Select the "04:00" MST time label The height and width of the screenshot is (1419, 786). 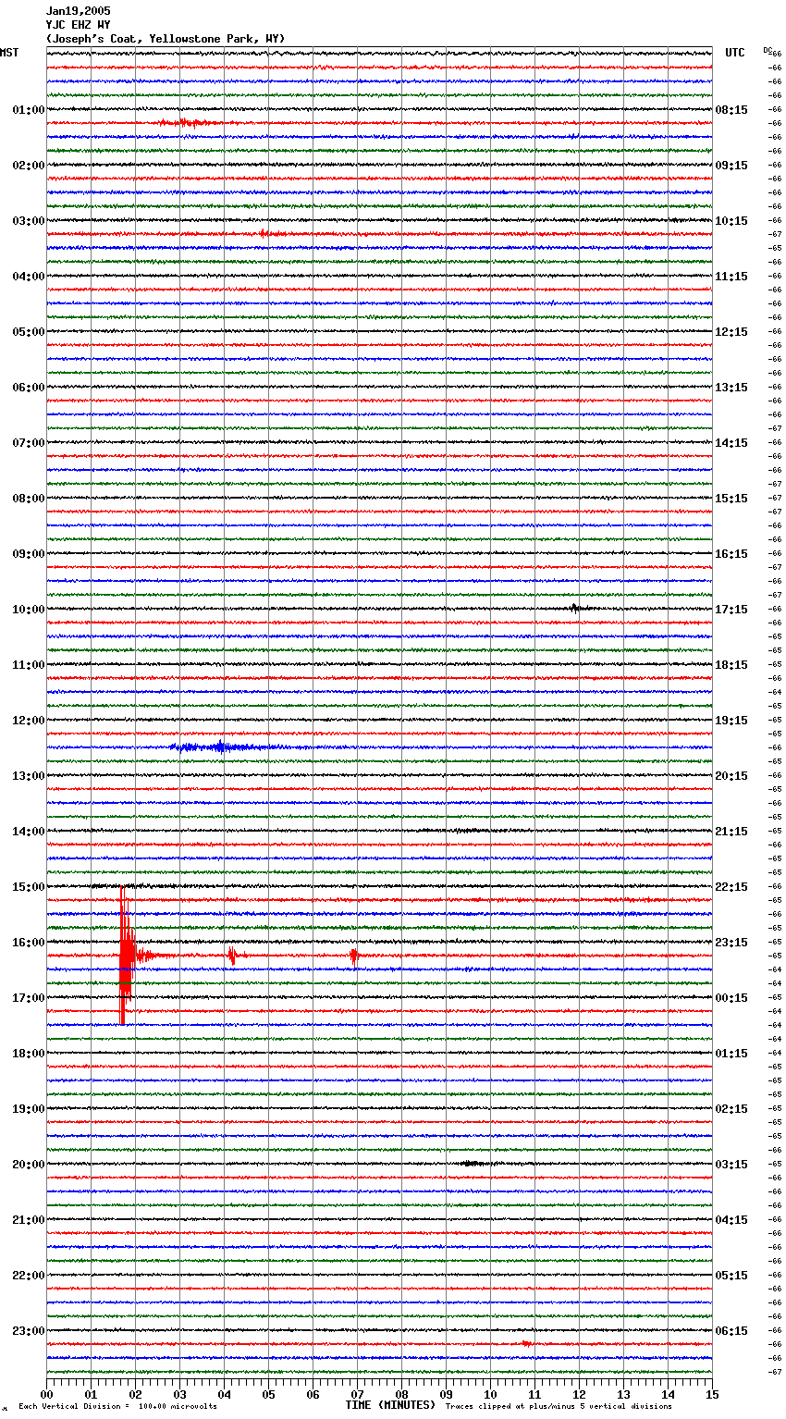coord(28,277)
